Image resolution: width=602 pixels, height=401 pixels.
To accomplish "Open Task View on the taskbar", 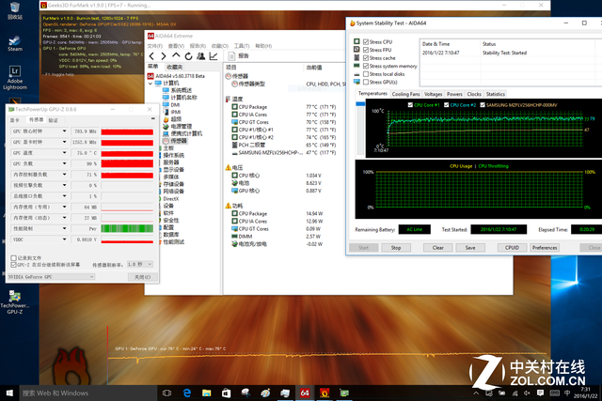I will [x=167, y=393].
